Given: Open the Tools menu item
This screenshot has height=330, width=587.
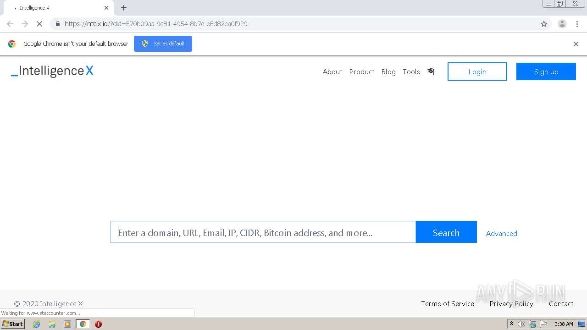Looking at the screenshot, I should point(411,71).
